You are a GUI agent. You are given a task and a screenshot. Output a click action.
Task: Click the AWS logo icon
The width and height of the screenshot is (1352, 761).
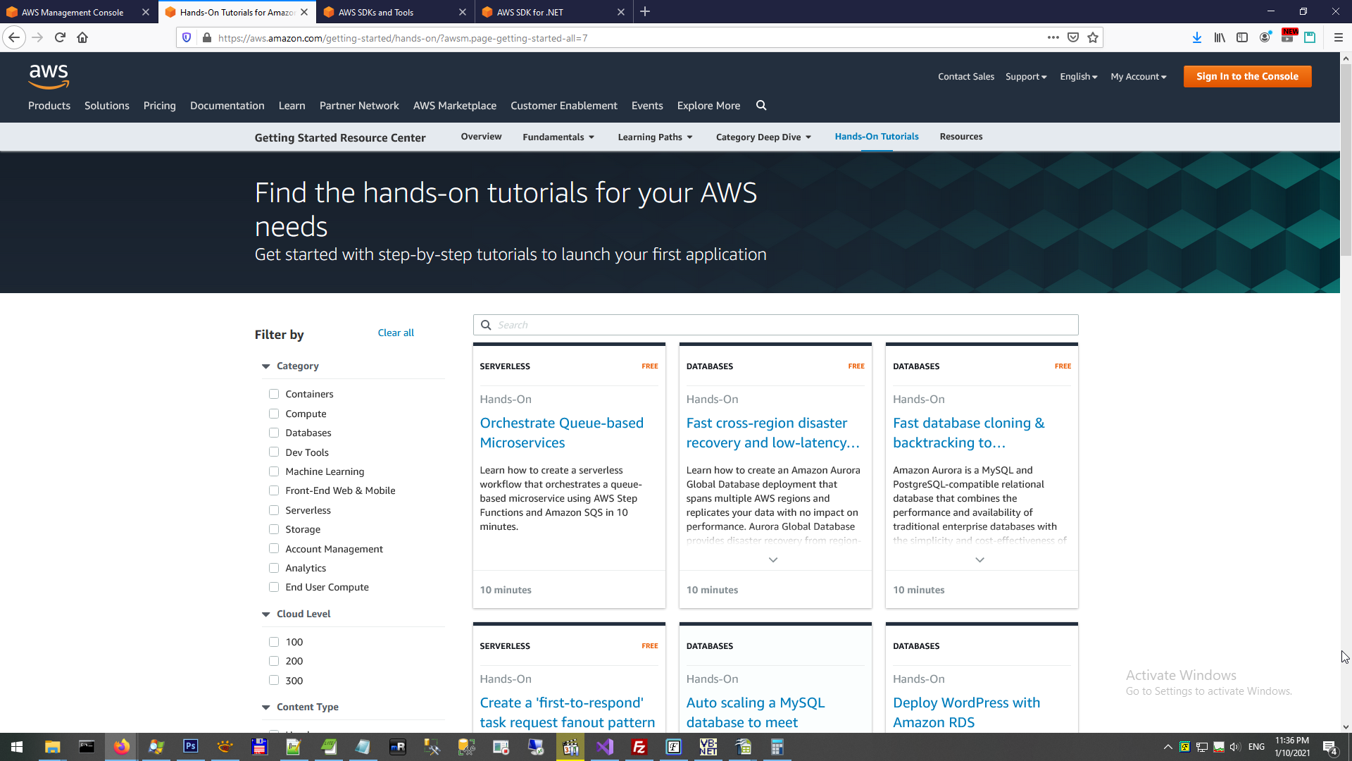point(49,76)
